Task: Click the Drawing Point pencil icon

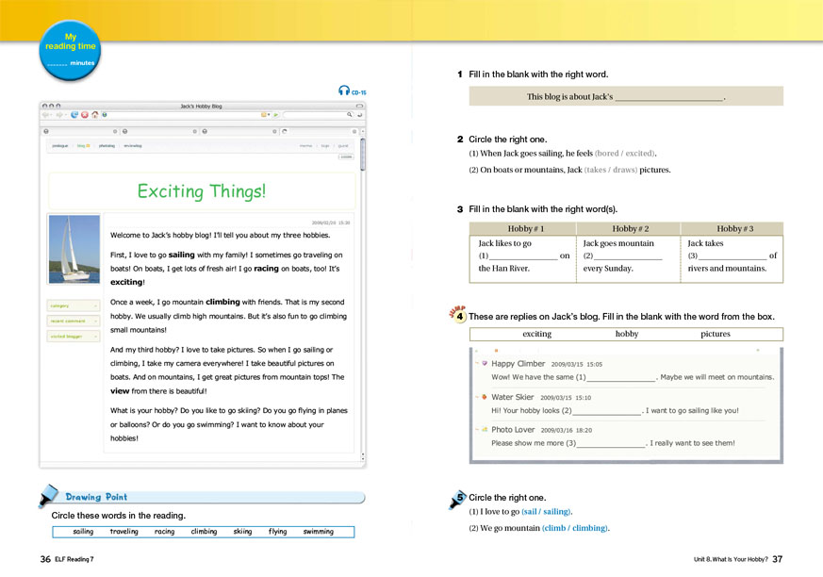Action: tap(49, 496)
